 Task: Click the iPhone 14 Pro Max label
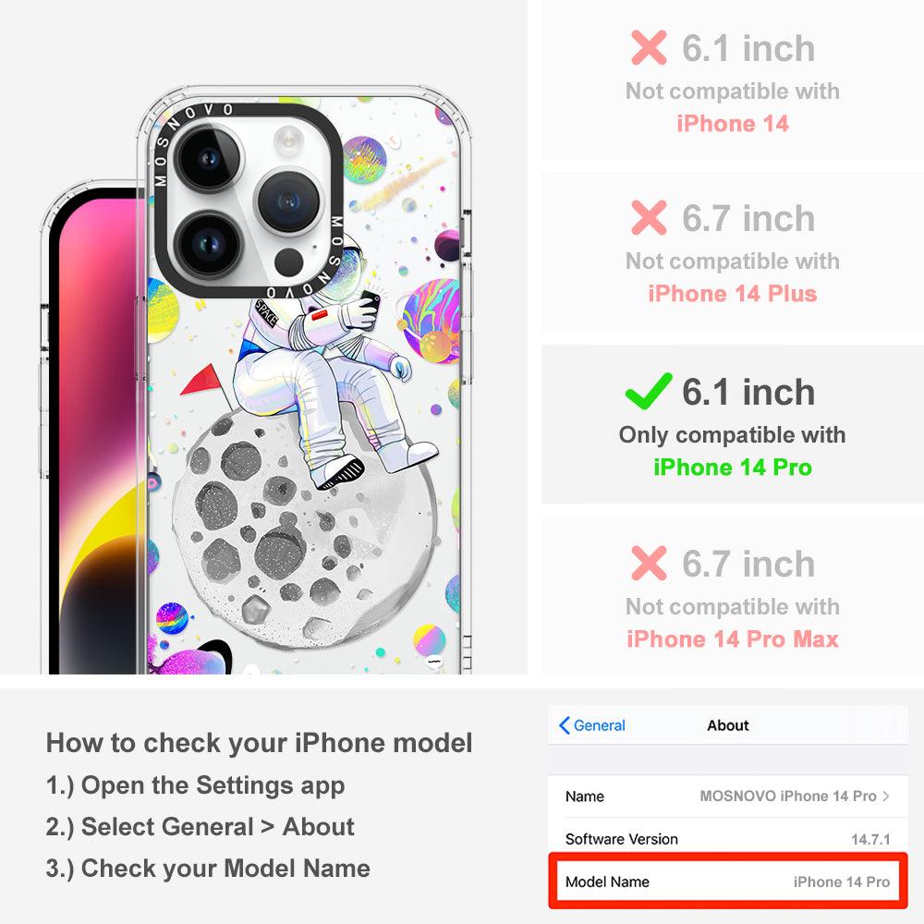[733, 638]
